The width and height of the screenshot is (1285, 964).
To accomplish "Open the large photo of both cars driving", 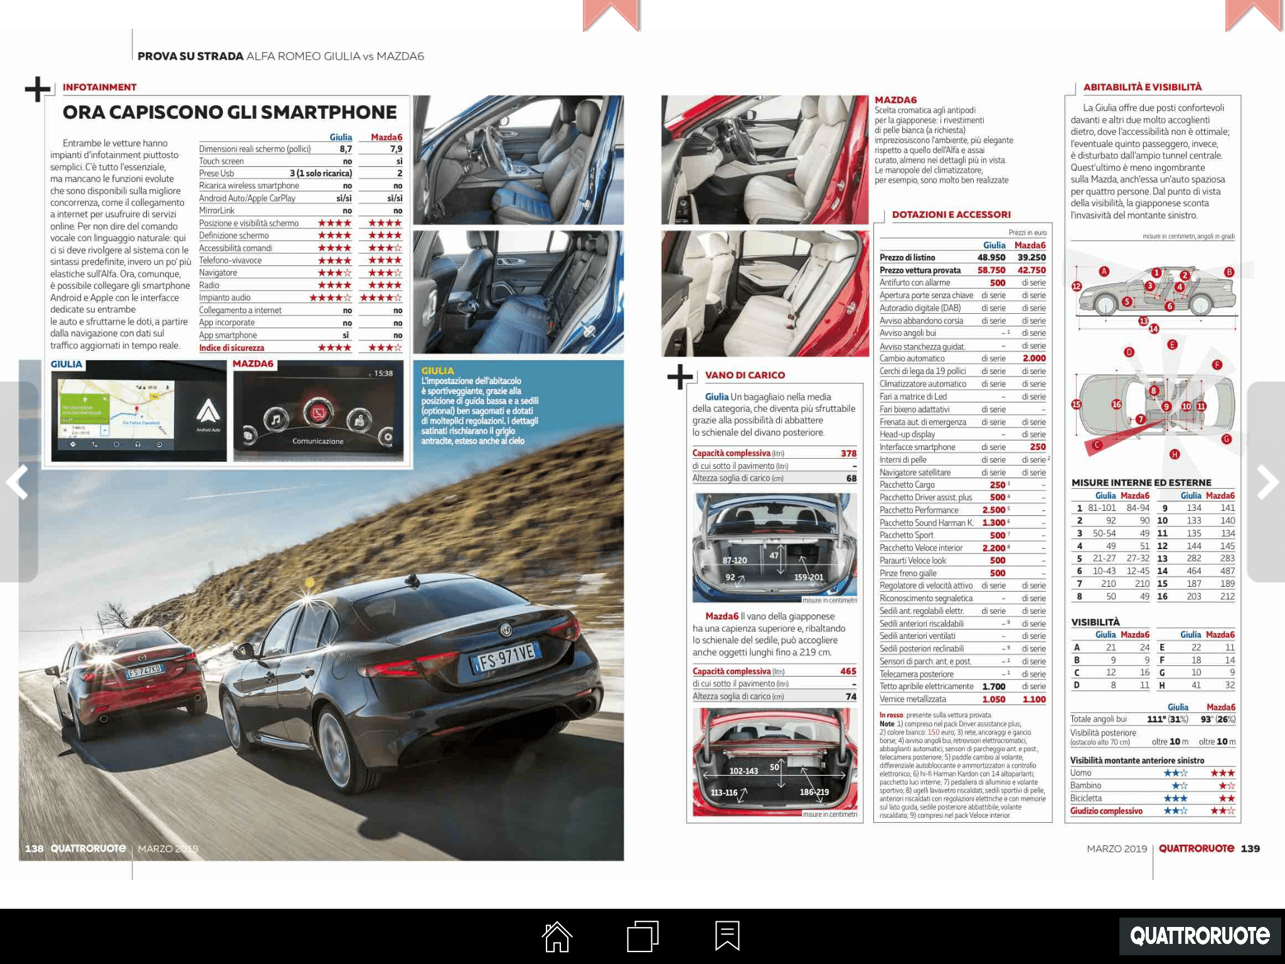I will point(321,665).
